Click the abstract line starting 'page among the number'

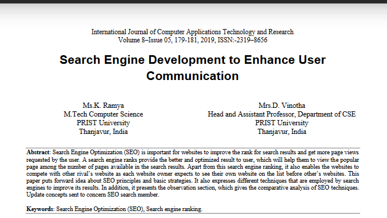point(193,167)
